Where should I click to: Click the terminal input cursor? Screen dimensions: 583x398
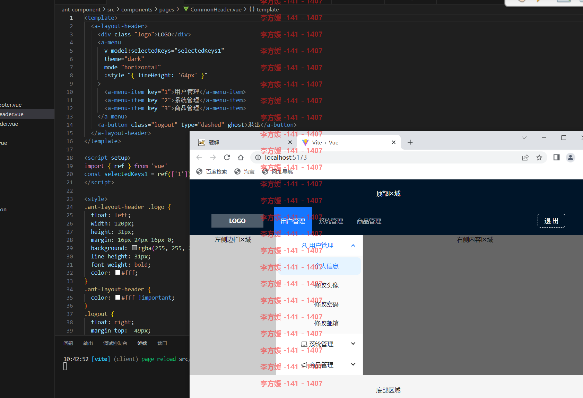[x=65, y=366]
